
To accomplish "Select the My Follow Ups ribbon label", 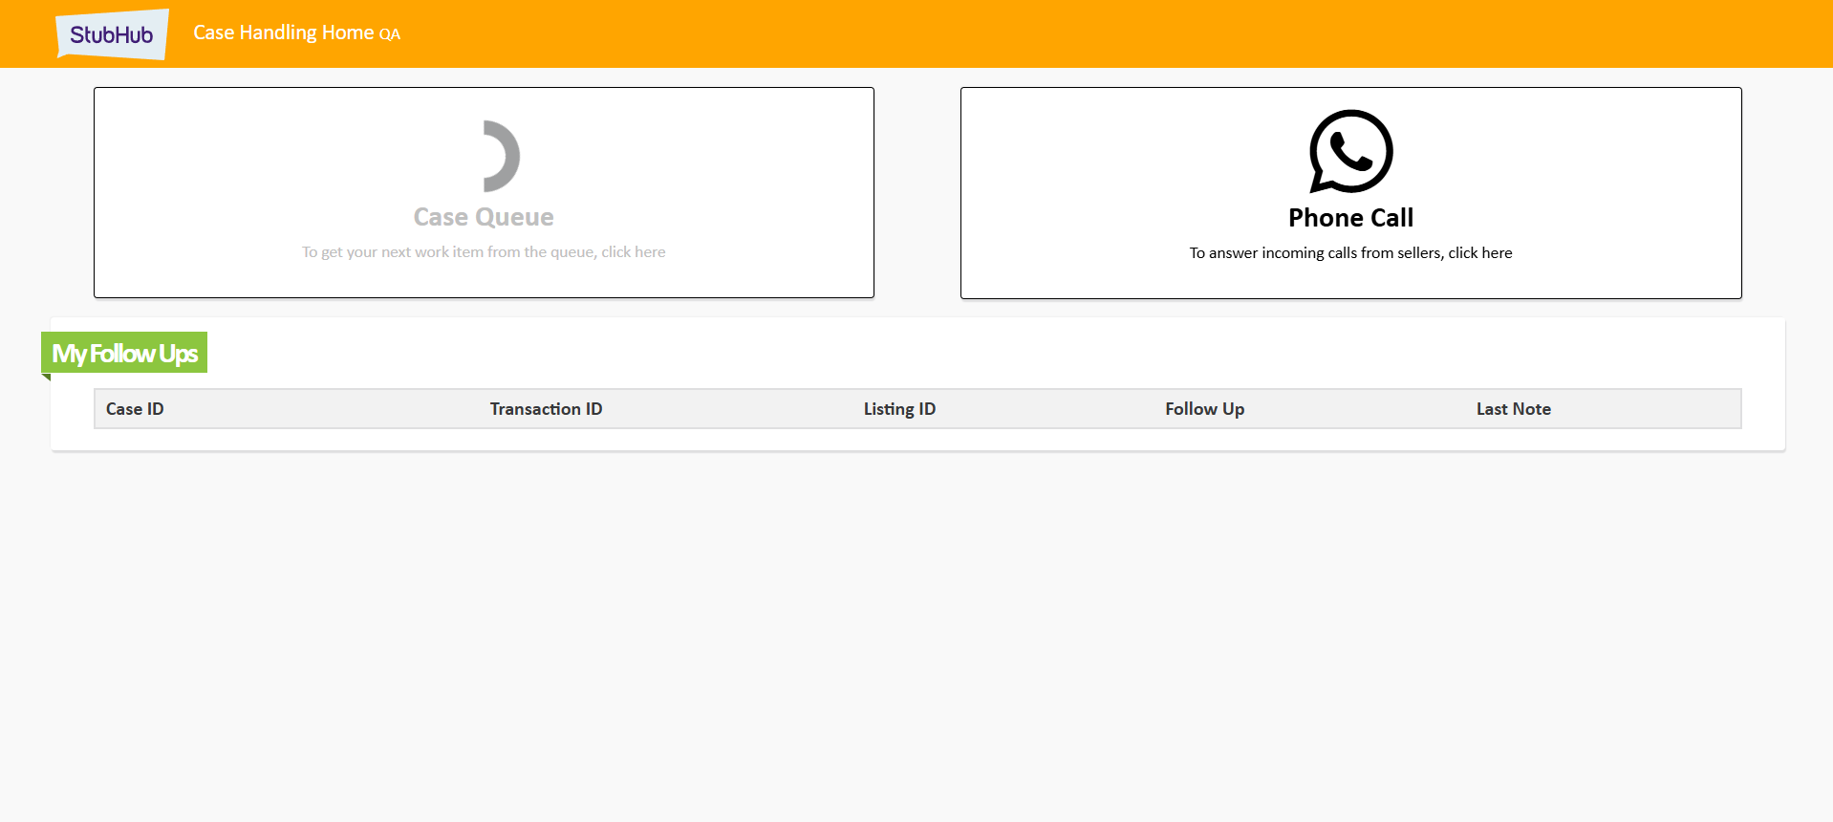I will point(124,354).
